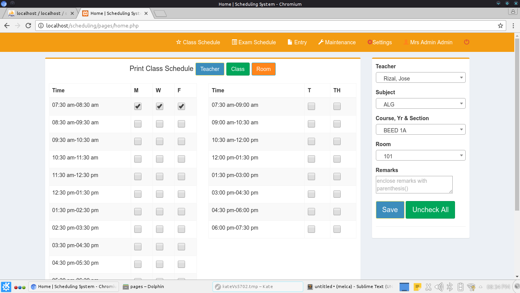Open Settings in the navbar

click(379, 42)
